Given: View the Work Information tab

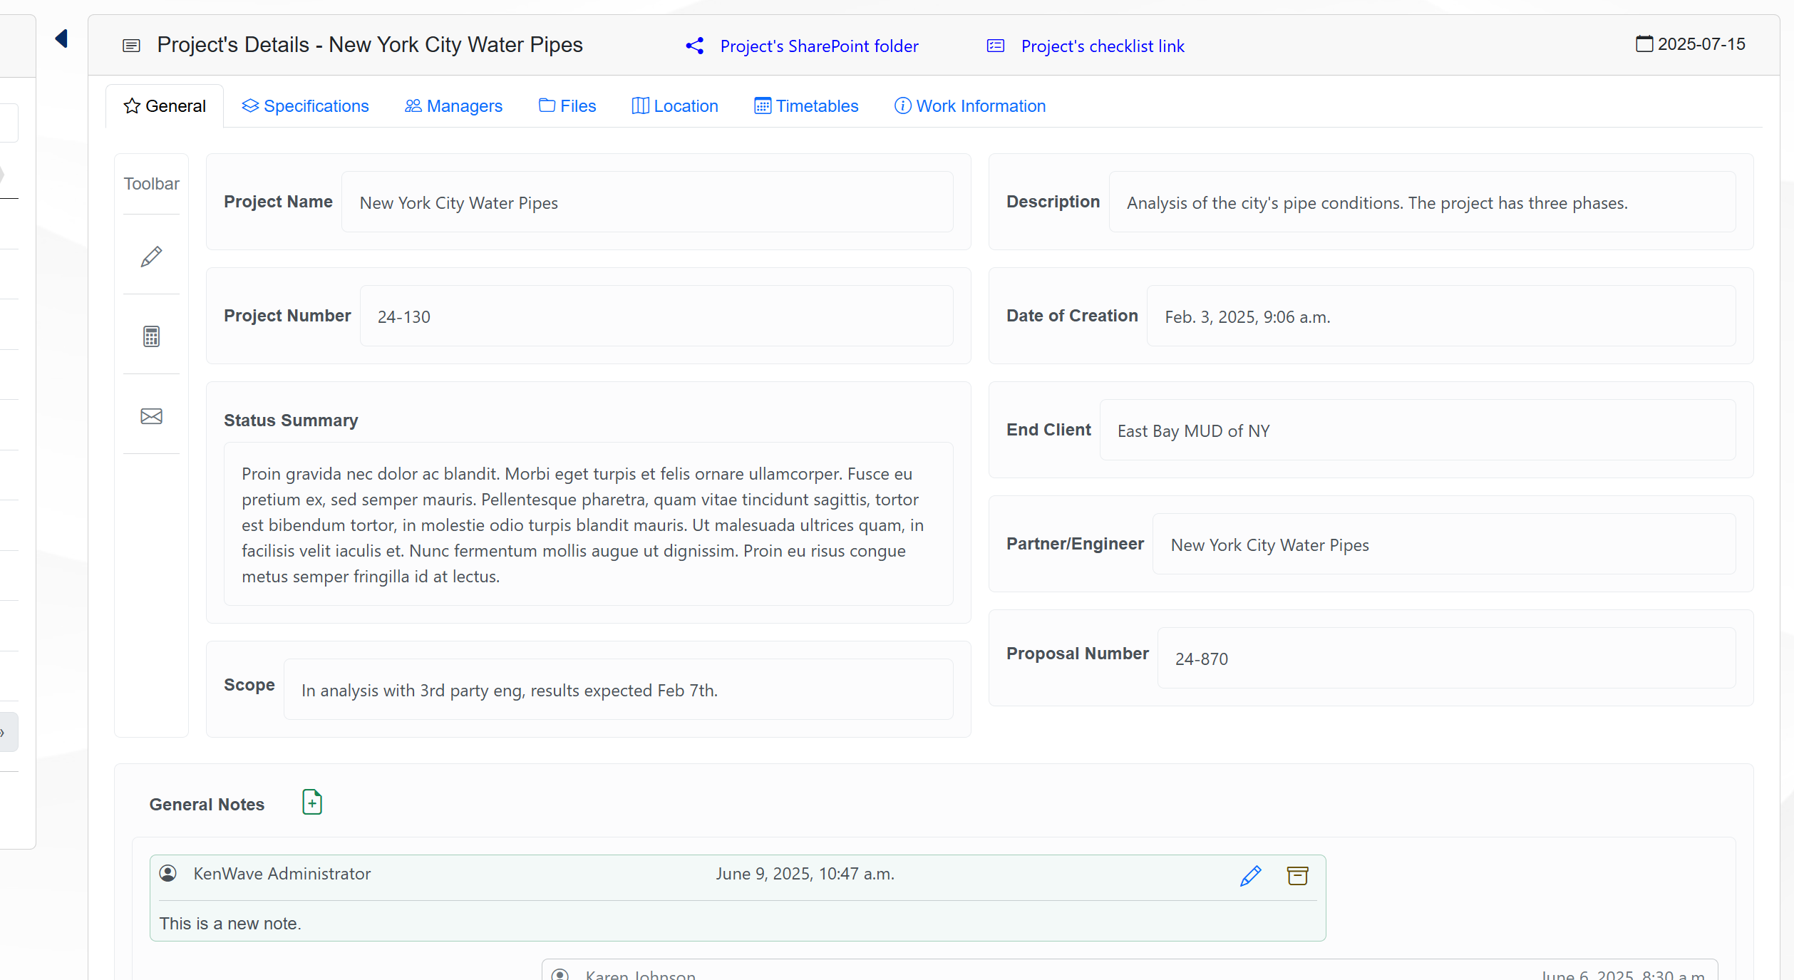Looking at the screenshot, I should tap(970, 106).
